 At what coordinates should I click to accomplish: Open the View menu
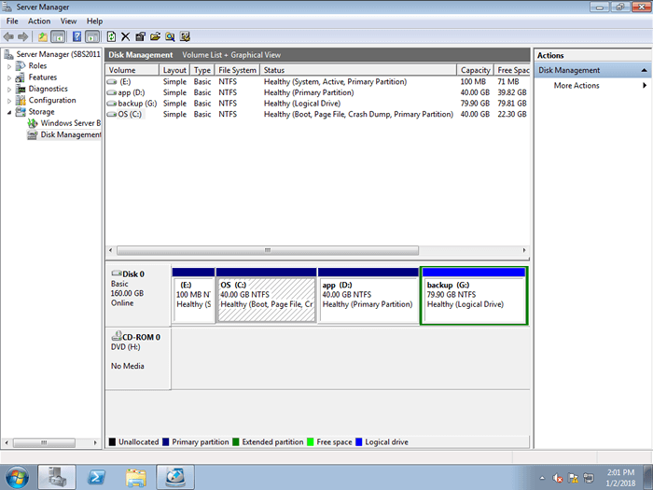click(x=68, y=21)
